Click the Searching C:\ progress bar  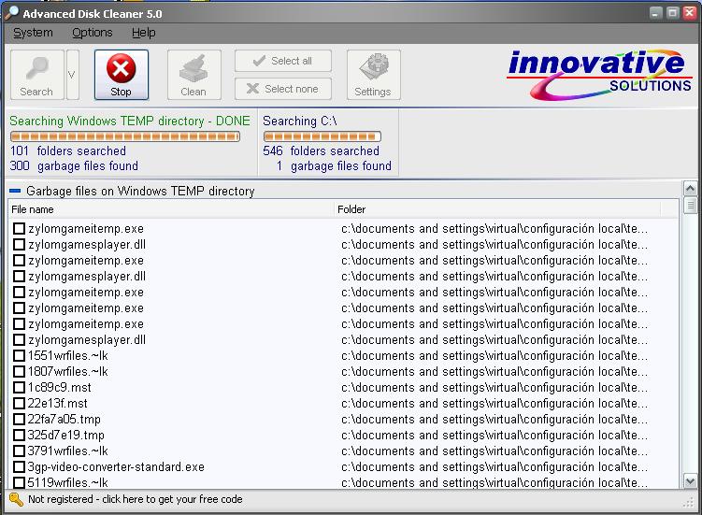click(x=322, y=136)
